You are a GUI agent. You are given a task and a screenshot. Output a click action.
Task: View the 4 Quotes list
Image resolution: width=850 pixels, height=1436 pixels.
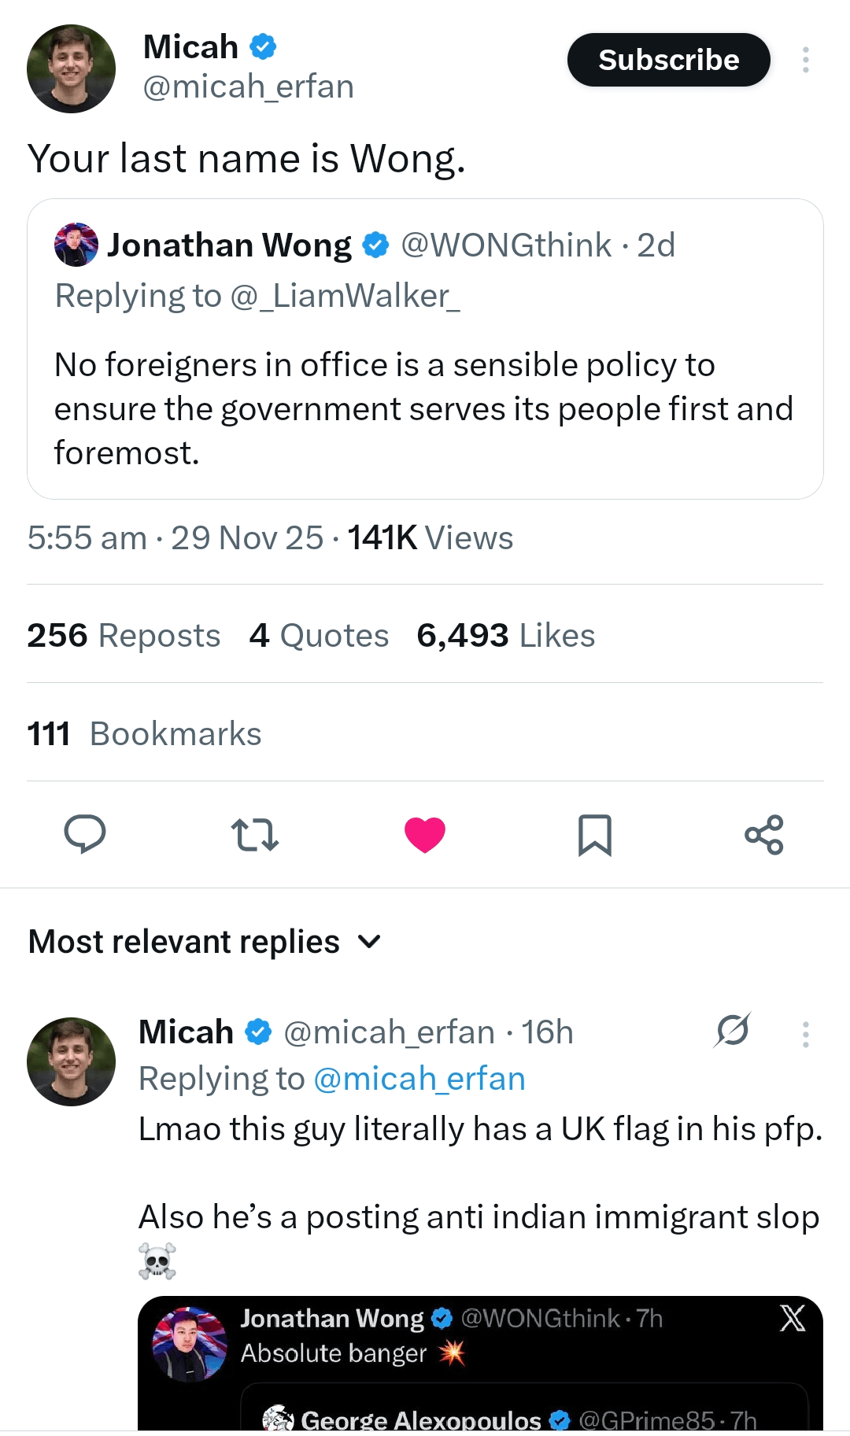pyautogui.click(x=319, y=636)
